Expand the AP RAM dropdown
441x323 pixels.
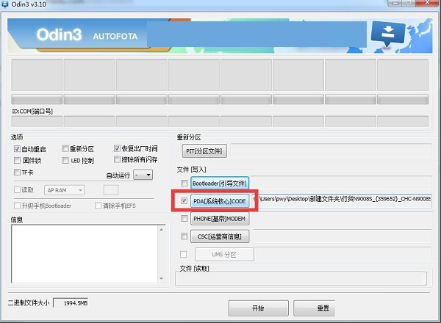(x=65, y=190)
